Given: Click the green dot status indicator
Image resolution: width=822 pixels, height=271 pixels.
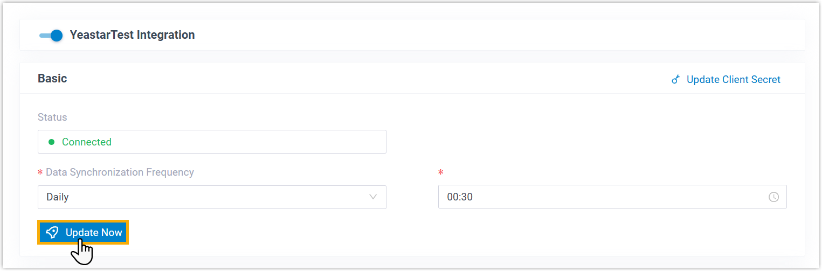Looking at the screenshot, I should (52, 142).
